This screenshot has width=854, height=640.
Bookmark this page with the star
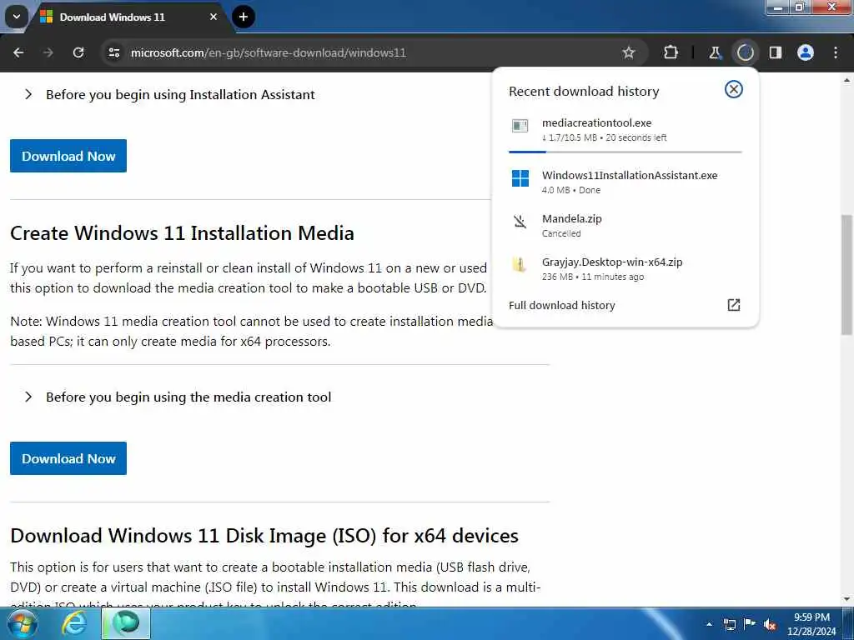tap(629, 52)
